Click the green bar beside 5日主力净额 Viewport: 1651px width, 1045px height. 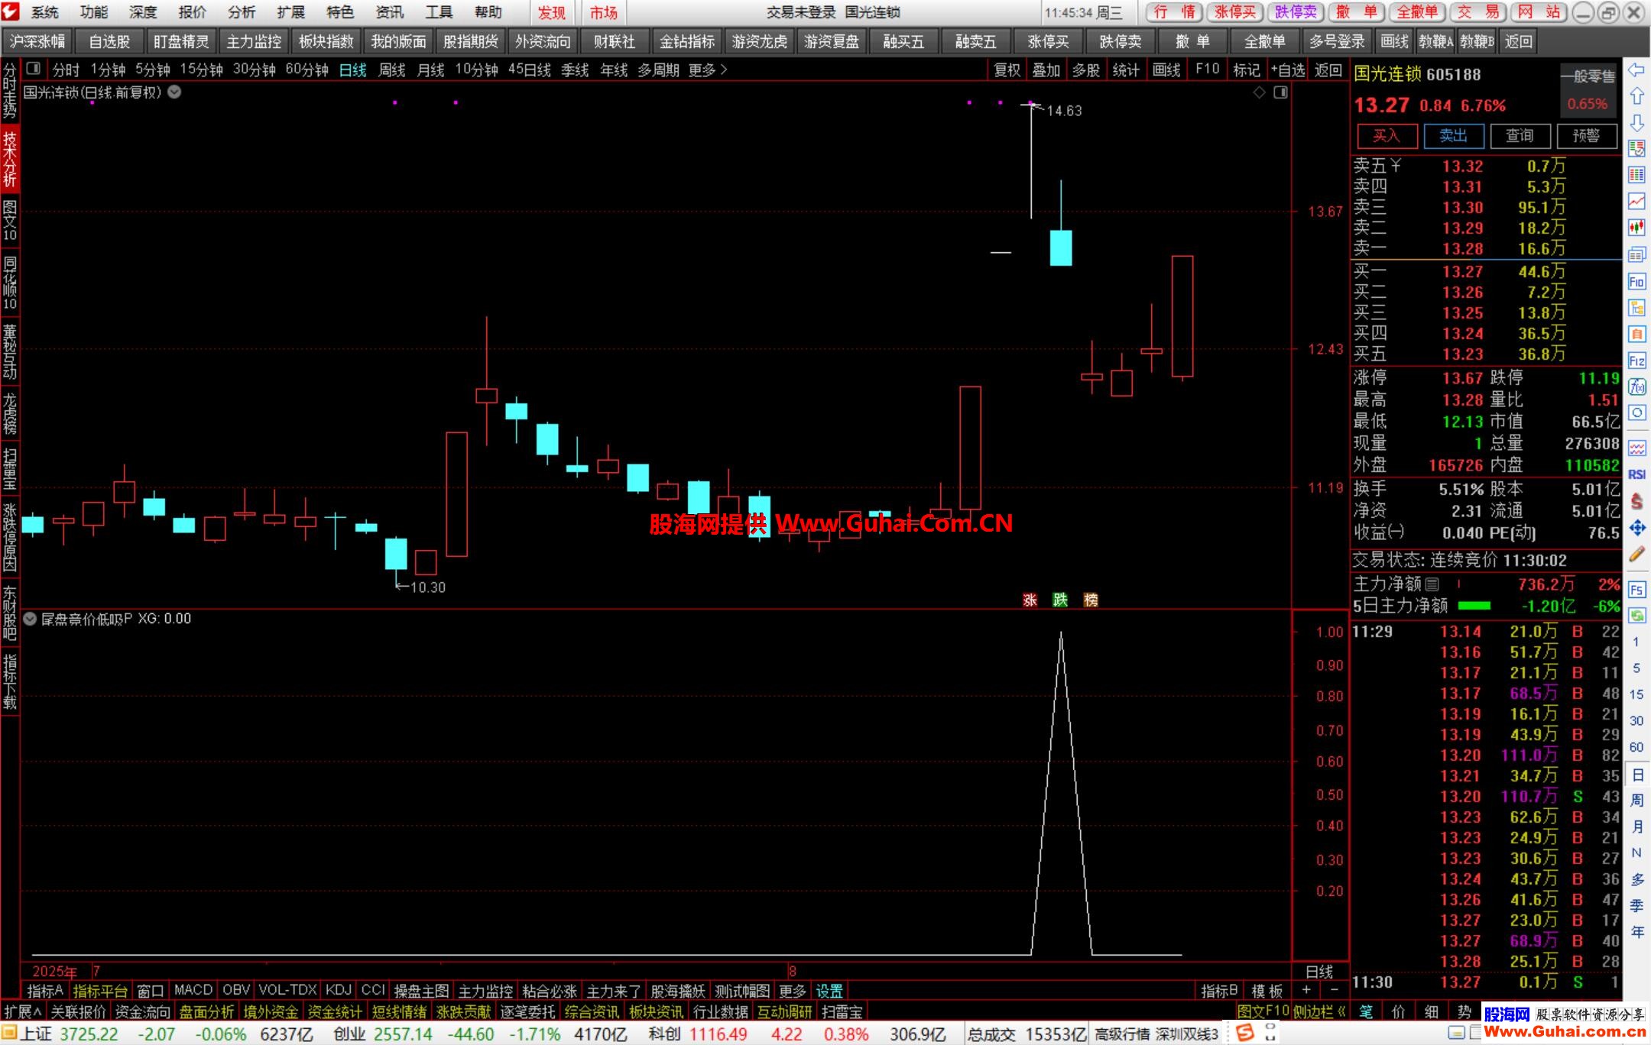pyautogui.click(x=1474, y=606)
